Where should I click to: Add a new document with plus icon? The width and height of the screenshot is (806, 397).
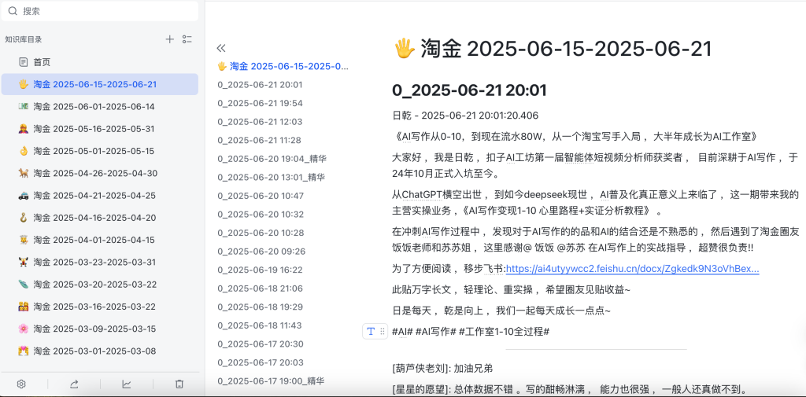(x=170, y=39)
